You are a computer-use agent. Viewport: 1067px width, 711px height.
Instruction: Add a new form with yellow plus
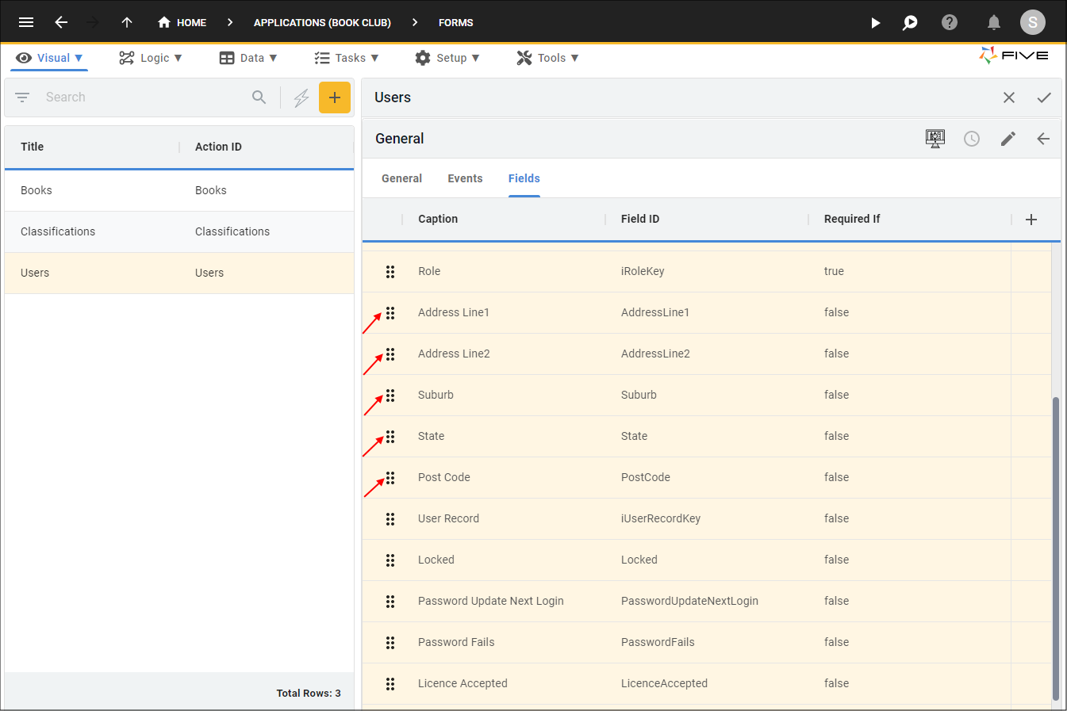pos(335,97)
